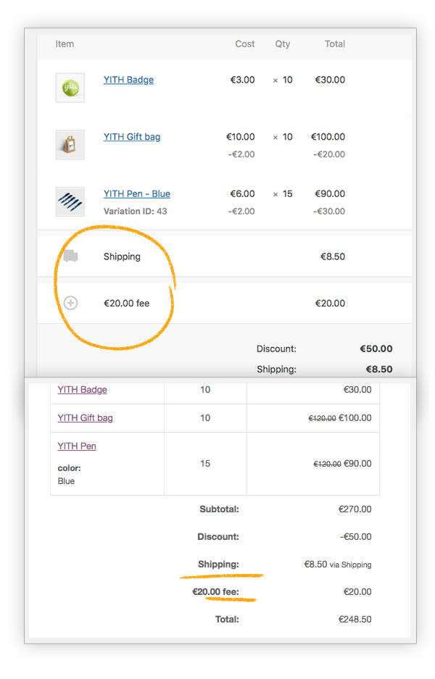Click the Cost column header

245,44
